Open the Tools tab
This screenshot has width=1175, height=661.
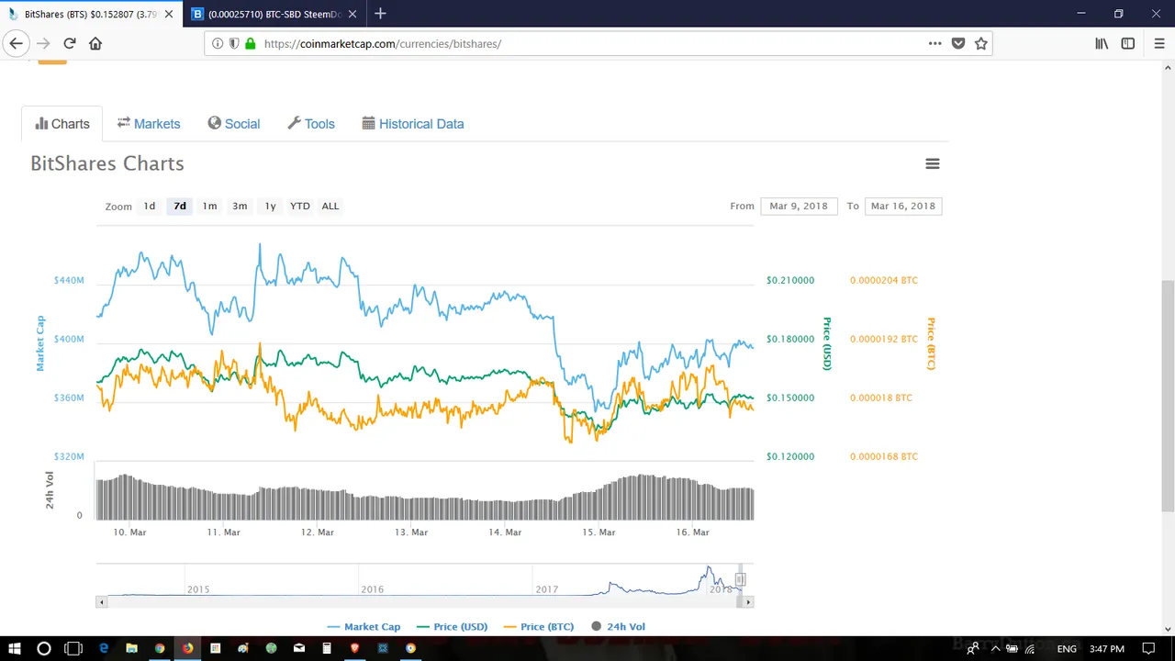pos(311,124)
